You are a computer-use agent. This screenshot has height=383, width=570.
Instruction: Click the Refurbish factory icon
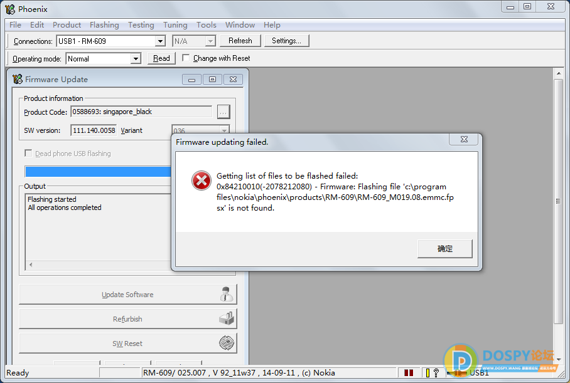tap(227, 318)
